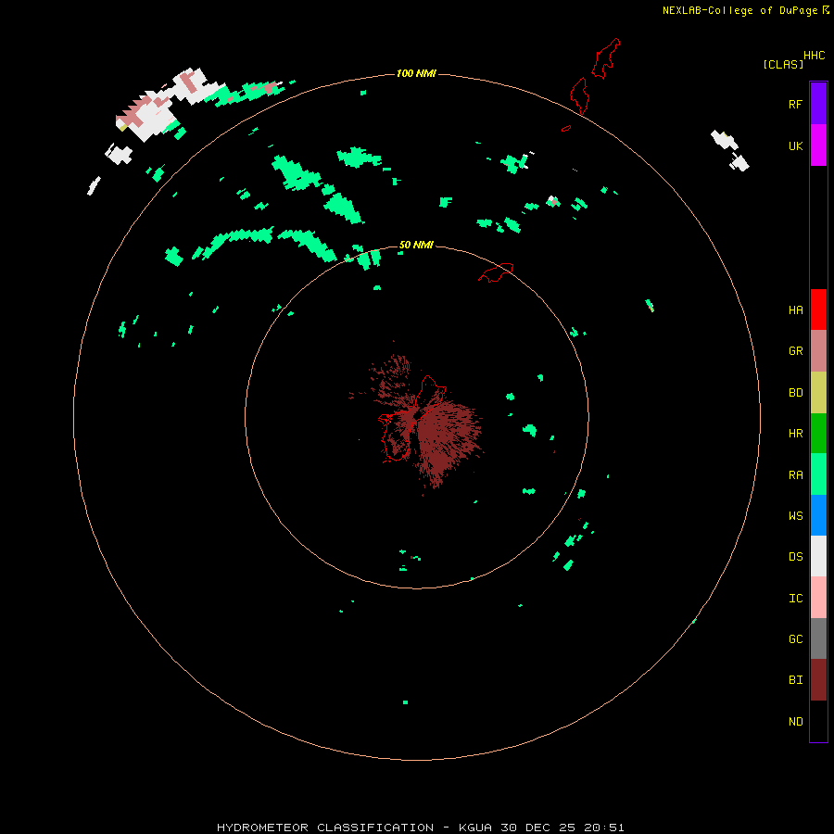Click the [CLAS] units label
Screen dimensions: 834x834
(783, 65)
